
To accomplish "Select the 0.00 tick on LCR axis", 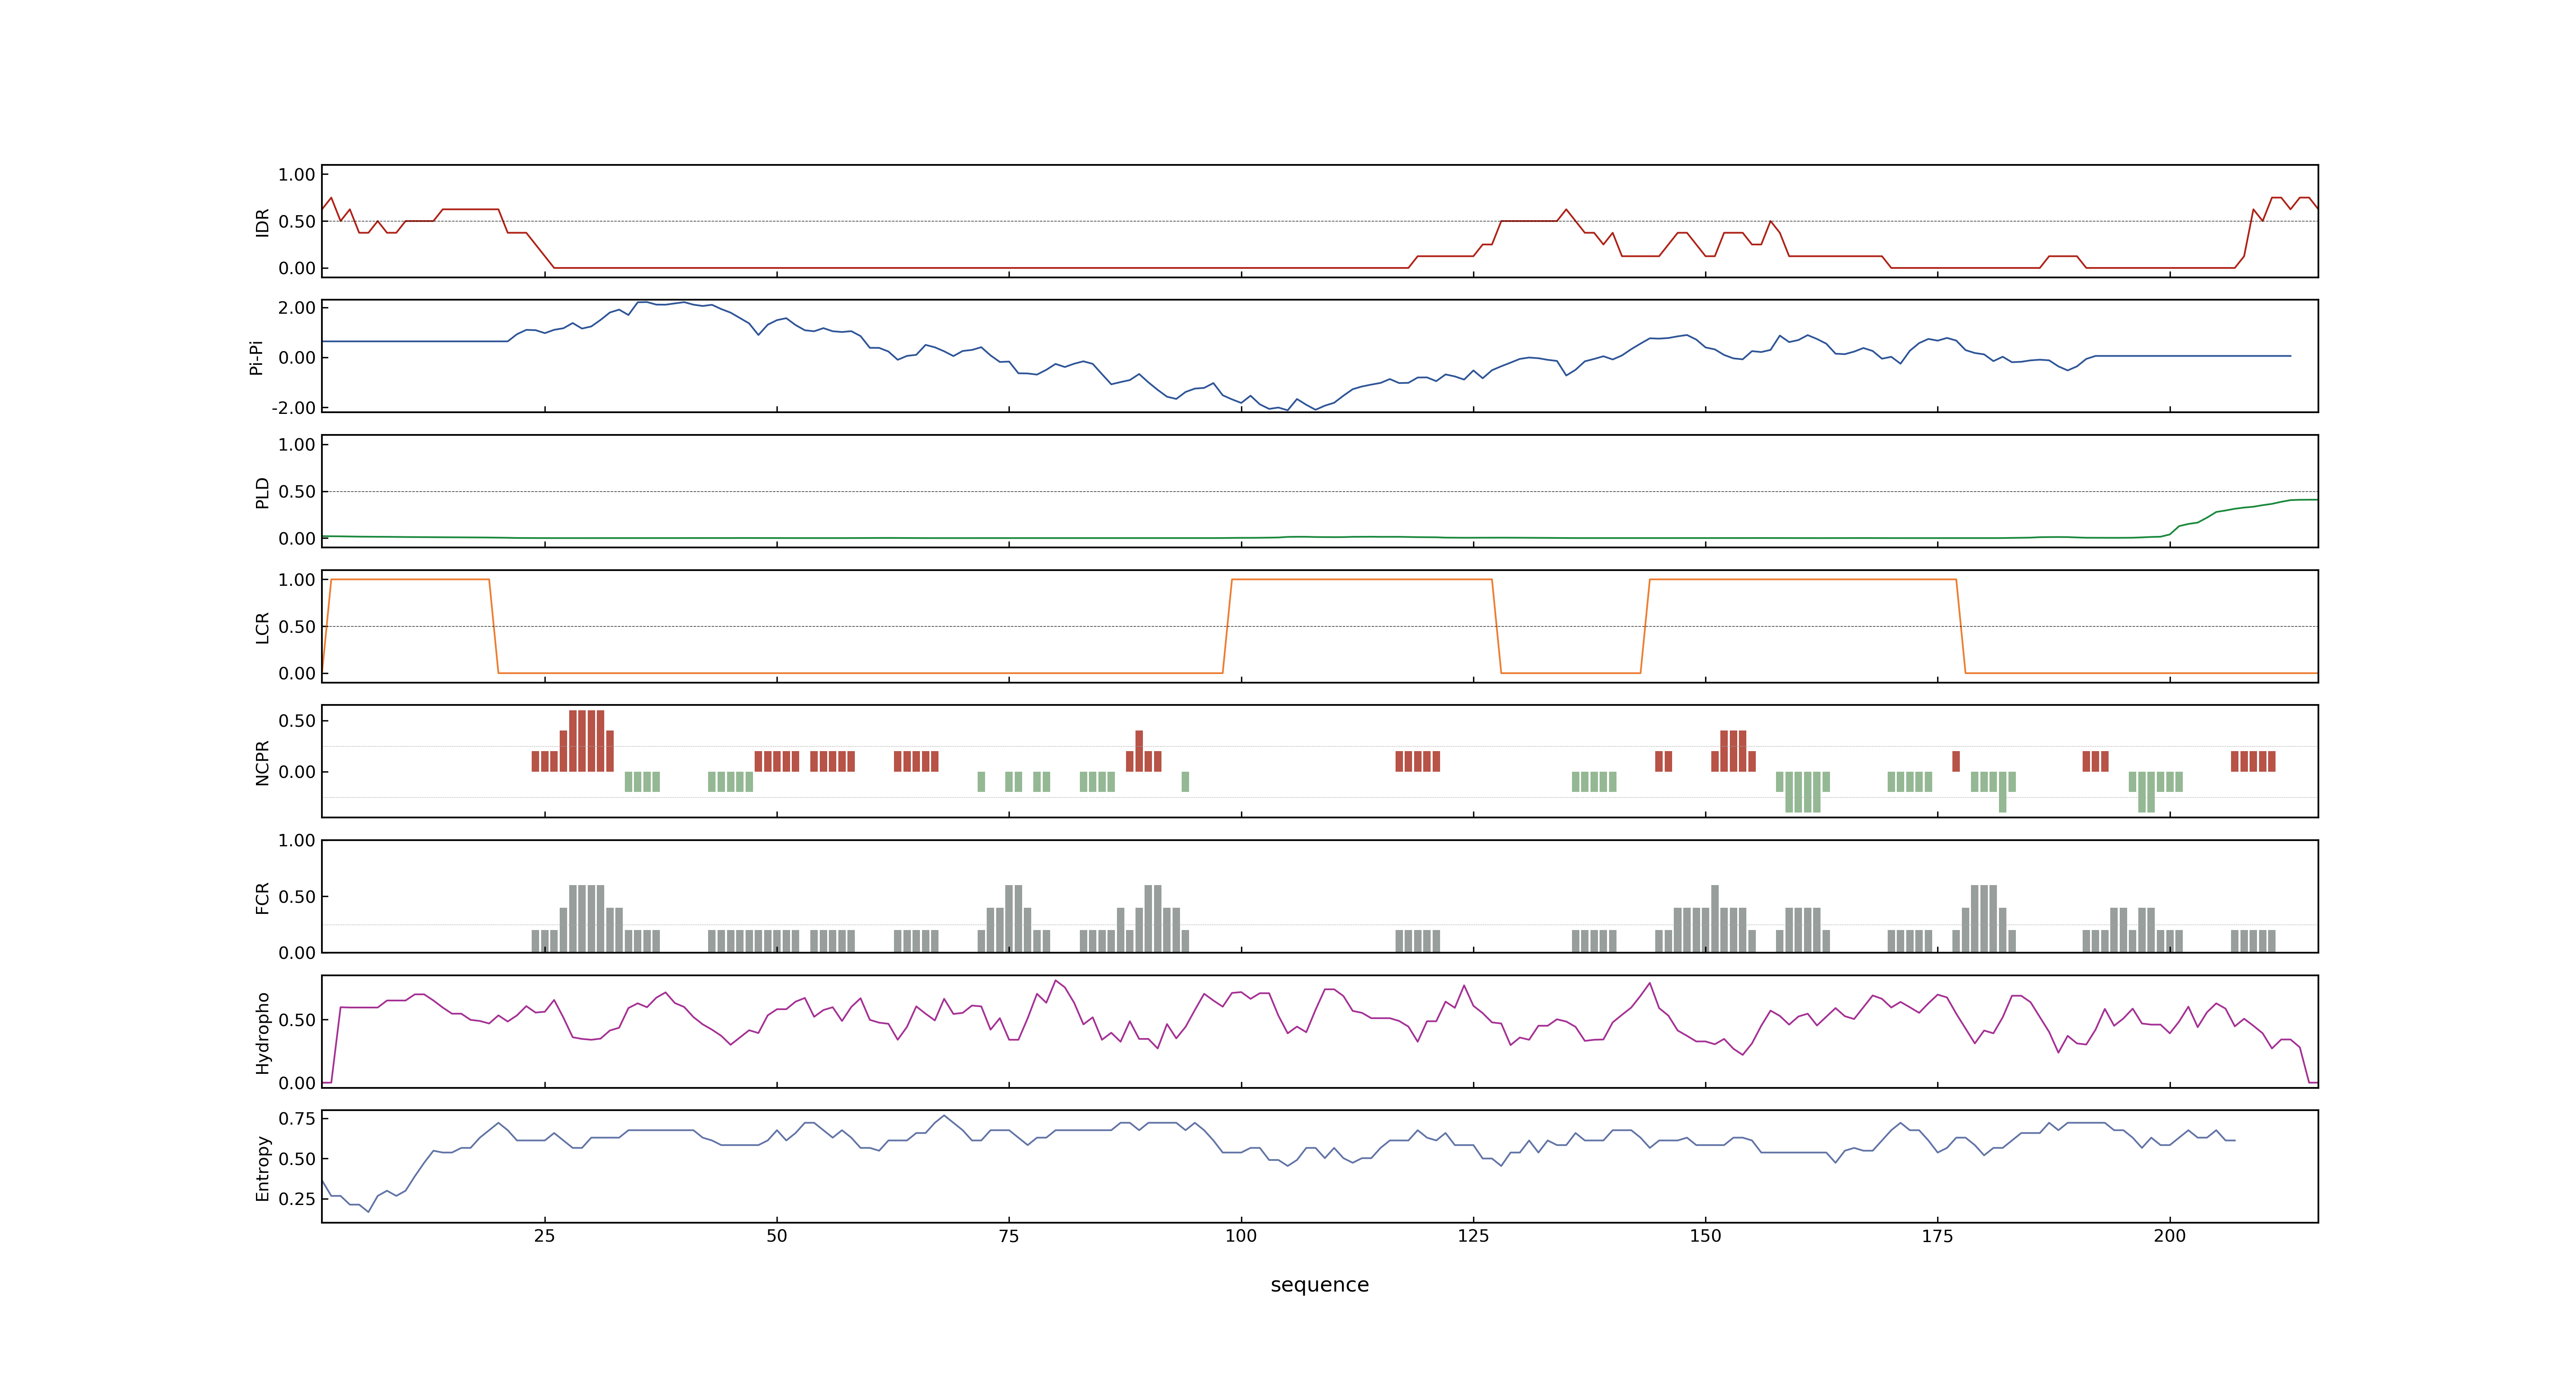I will [x=297, y=673].
